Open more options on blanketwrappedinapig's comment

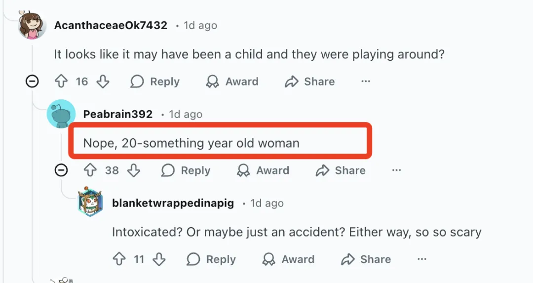pos(421,259)
